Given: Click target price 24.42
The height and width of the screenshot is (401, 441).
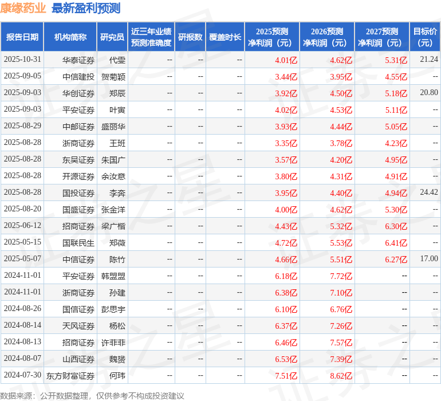Looking at the screenshot, I should [x=429, y=192].
